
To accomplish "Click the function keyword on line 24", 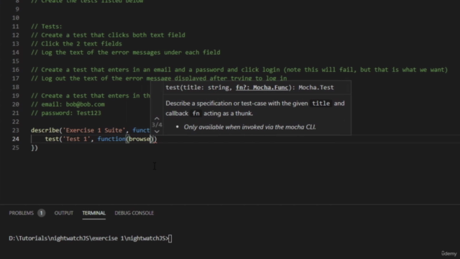I will tap(111, 139).
